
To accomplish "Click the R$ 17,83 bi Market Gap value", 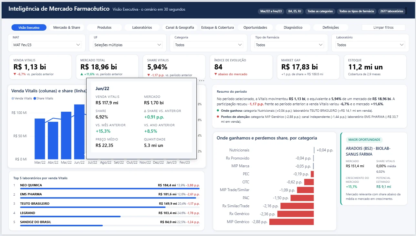I will 299,67.
